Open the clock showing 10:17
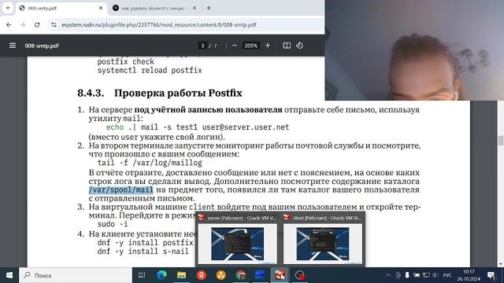This screenshot has height=283, width=504. coord(469,275)
